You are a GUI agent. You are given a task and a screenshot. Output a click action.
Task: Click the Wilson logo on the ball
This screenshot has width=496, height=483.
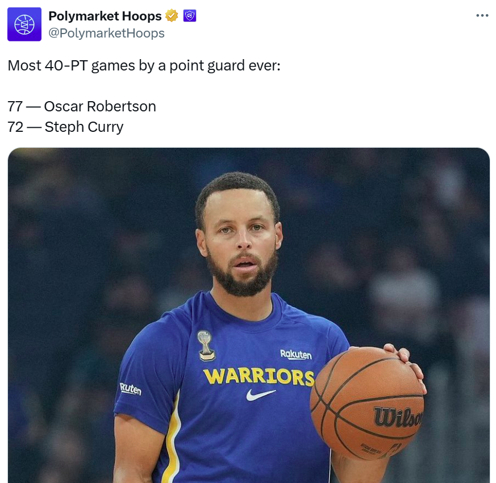point(398,418)
